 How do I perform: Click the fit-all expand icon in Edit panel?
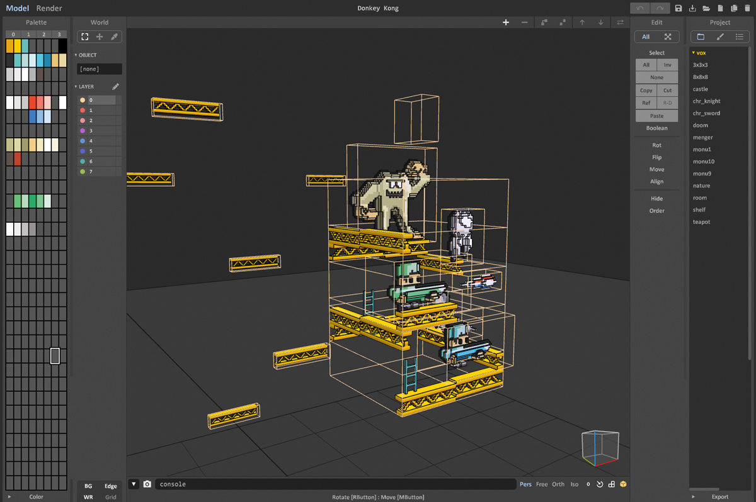(x=668, y=36)
